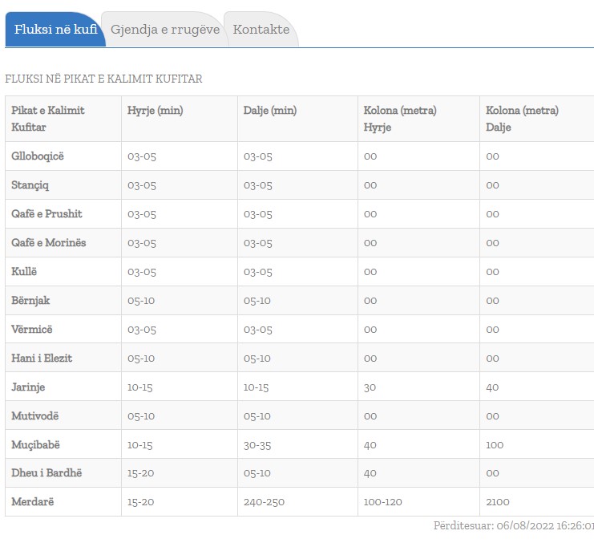
Task: Click the Kolona (metra) Dalje header
Action: [x=522, y=119]
